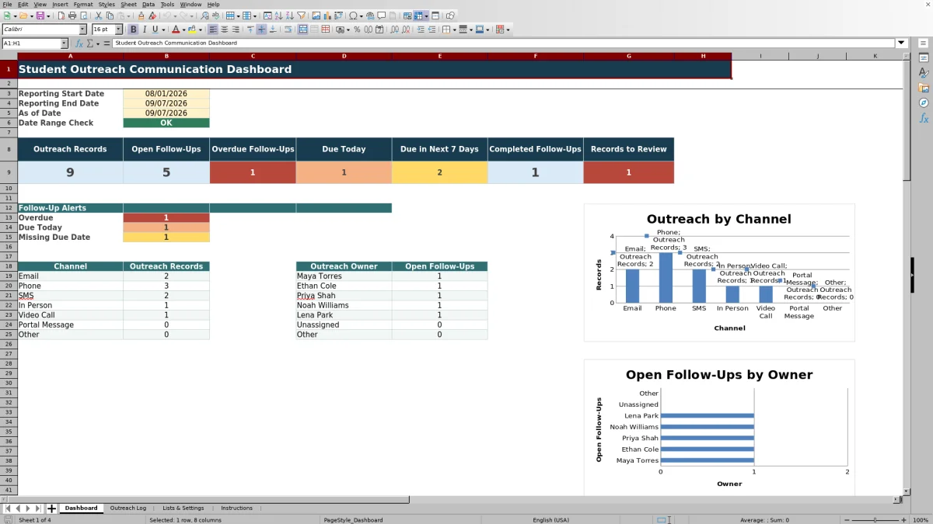Click the Merge and Center Cells icon
This screenshot has width=933, height=524.
coord(302,29)
